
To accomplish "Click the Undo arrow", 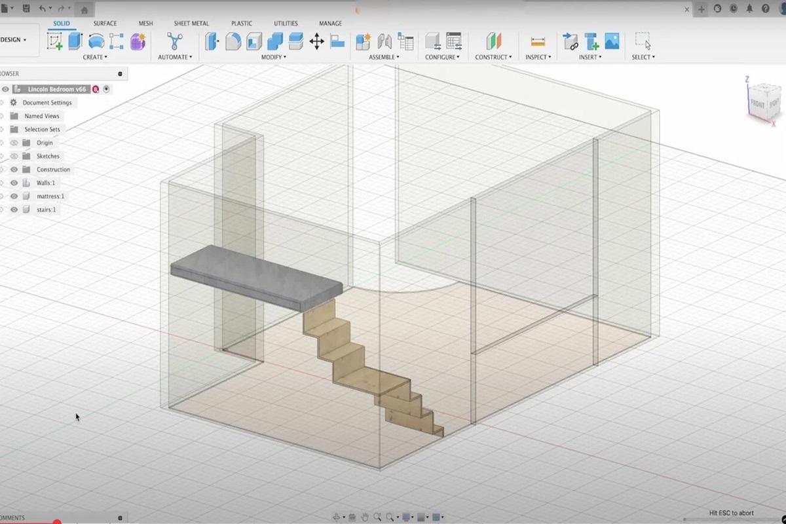I will coord(43,9).
